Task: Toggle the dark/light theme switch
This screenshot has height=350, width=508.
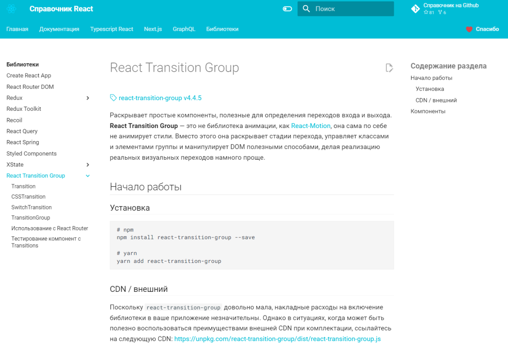Action: point(287,9)
